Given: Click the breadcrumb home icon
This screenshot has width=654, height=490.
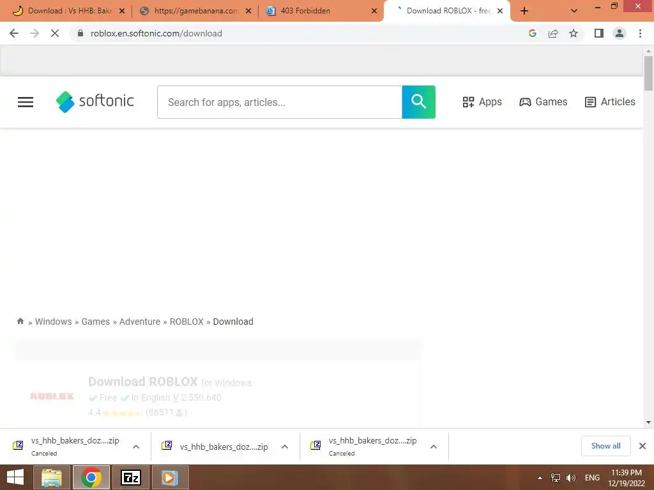Looking at the screenshot, I should tap(20, 322).
